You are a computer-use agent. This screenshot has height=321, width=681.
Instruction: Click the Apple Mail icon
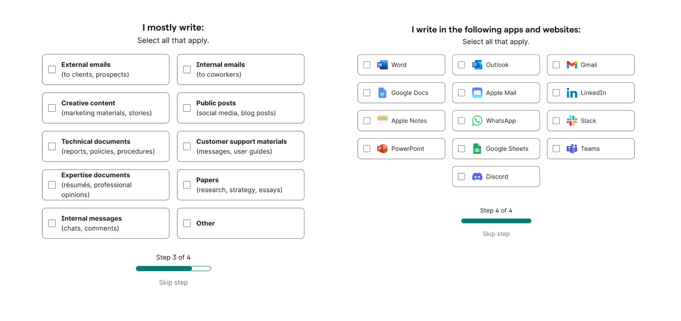[x=477, y=93]
